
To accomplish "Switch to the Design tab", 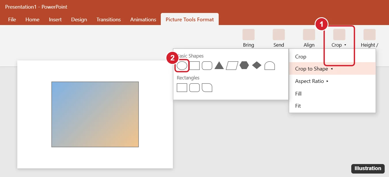I will (x=79, y=20).
